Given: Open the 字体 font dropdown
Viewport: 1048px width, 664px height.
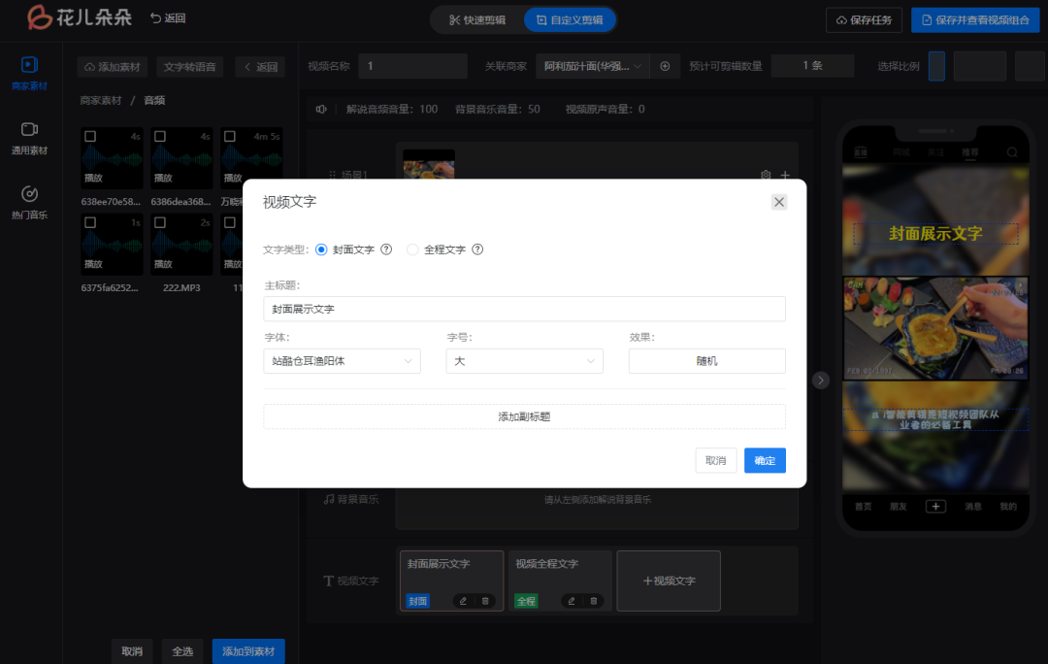Looking at the screenshot, I should click(x=342, y=360).
